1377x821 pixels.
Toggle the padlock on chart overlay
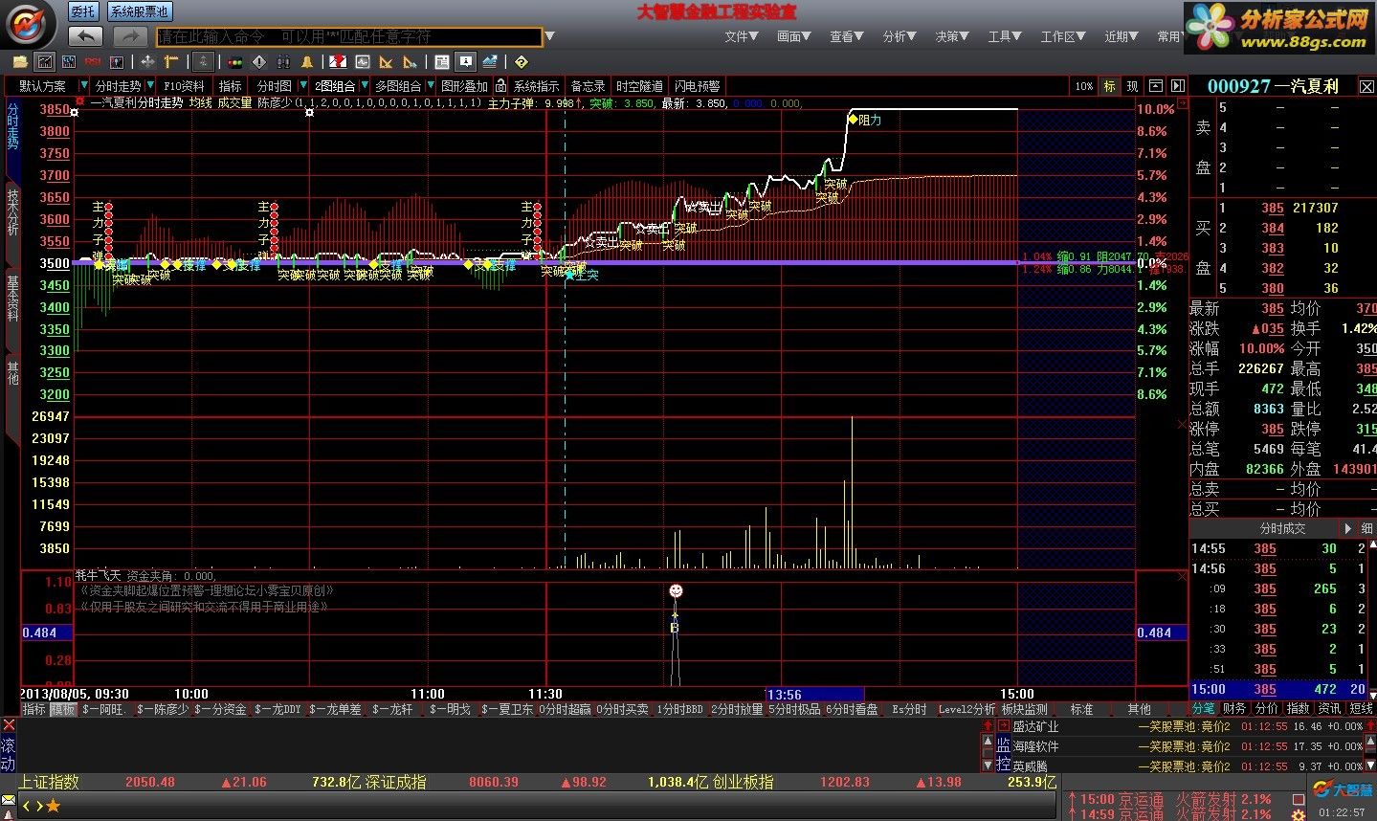click(x=500, y=86)
